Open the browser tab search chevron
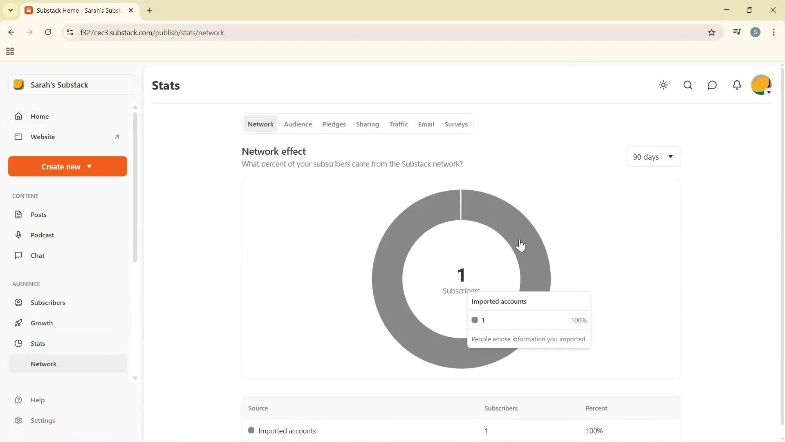 [x=11, y=10]
